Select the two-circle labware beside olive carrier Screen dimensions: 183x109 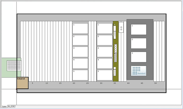(x=121, y=27)
